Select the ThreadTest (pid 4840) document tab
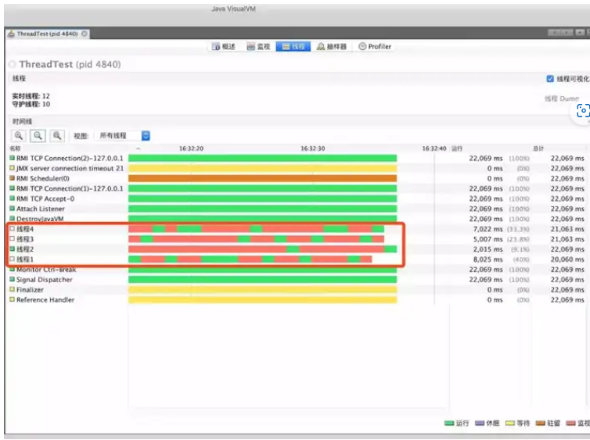 tap(48, 34)
